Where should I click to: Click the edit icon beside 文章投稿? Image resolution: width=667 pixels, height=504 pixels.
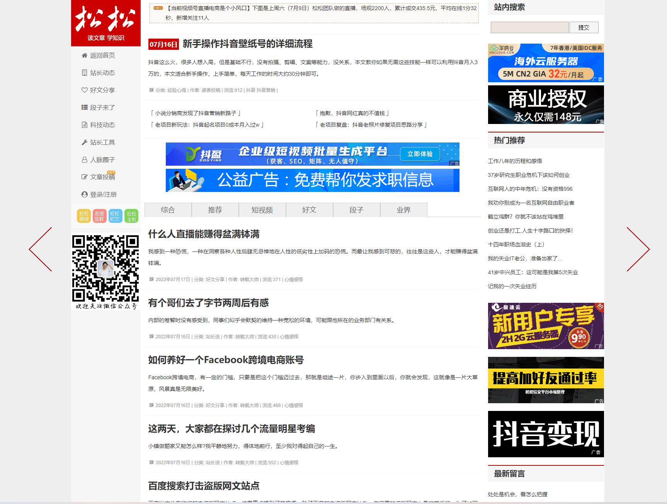tap(84, 177)
